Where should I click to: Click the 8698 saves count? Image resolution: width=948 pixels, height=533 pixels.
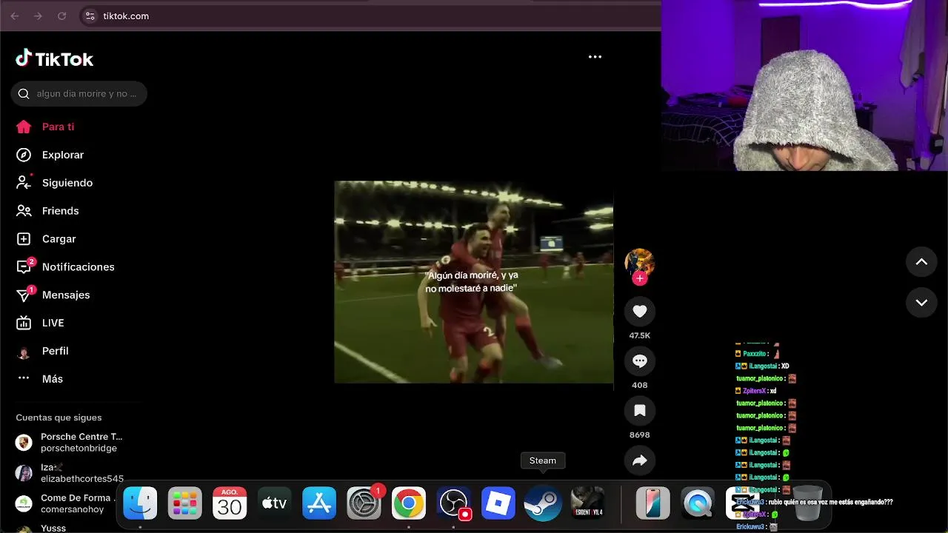click(x=640, y=435)
